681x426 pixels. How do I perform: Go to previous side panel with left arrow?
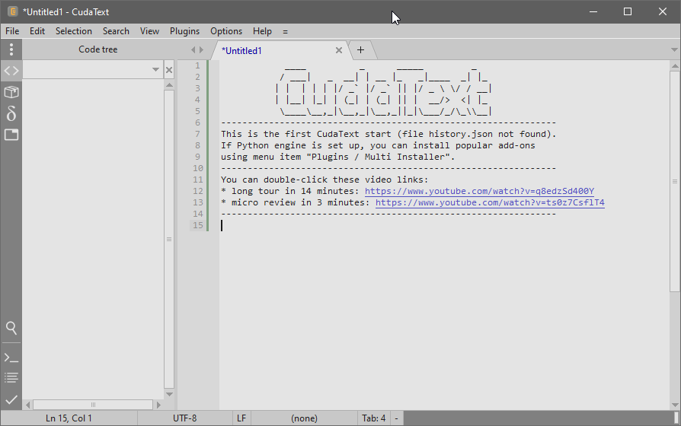[193, 50]
